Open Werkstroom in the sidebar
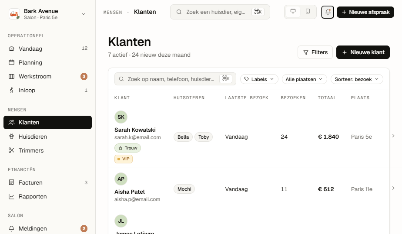 point(48,76)
